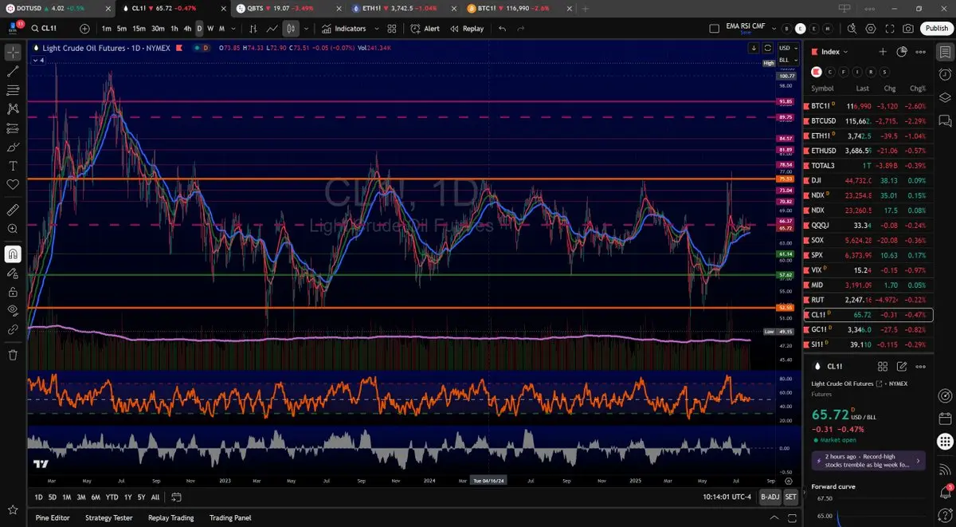Open the Trading Panel tab
Viewport: 956px width, 527px height.
coord(230,517)
